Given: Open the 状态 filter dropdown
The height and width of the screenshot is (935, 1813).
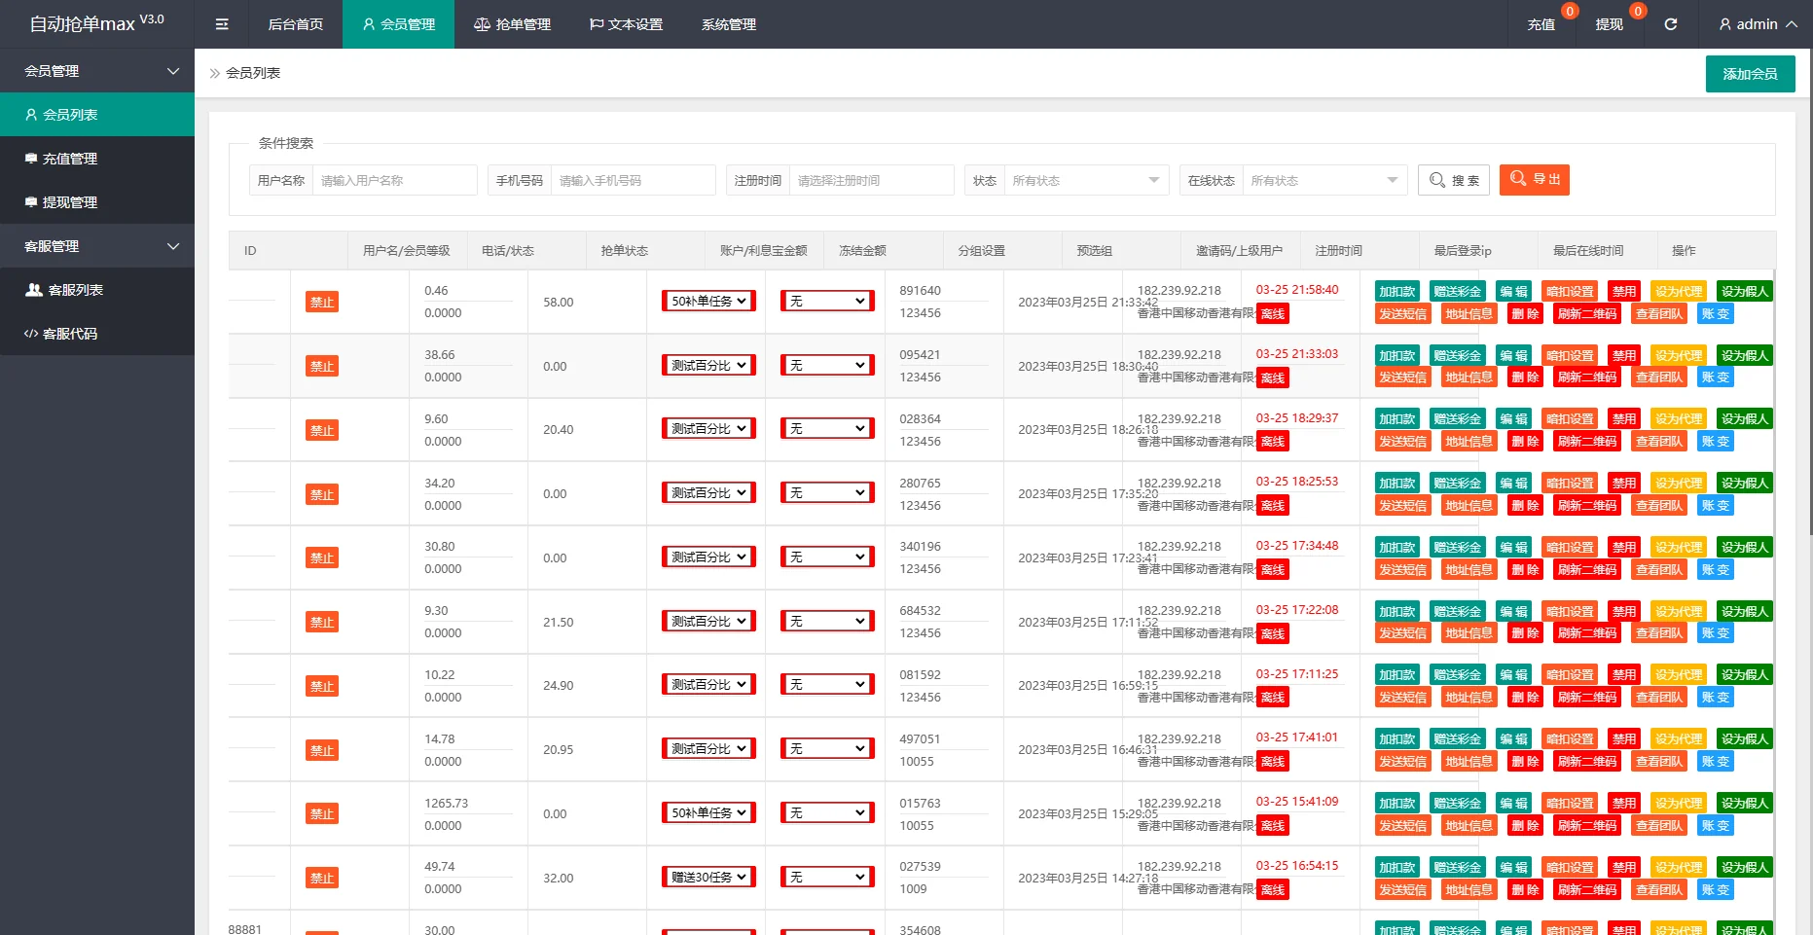Looking at the screenshot, I should point(1085,180).
